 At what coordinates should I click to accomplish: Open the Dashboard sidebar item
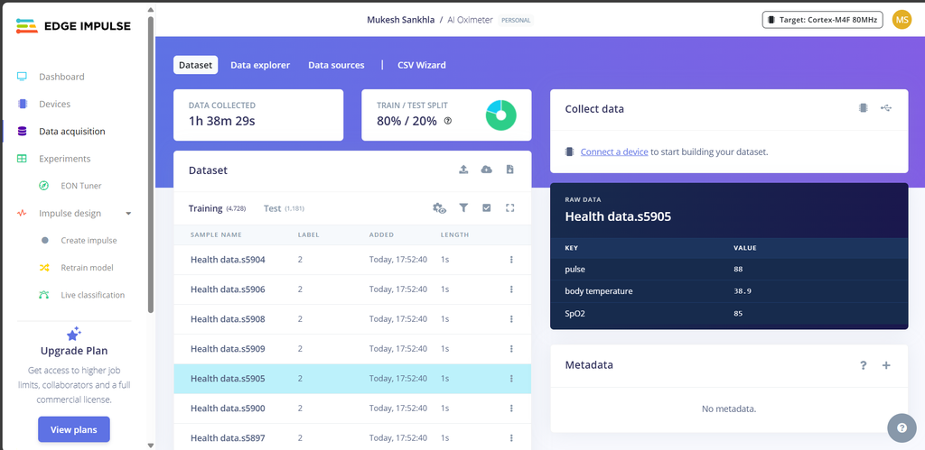coord(61,77)
